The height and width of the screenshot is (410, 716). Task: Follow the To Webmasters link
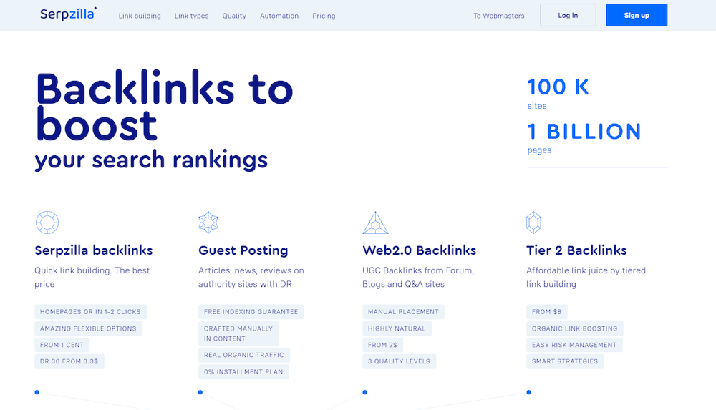498,16
